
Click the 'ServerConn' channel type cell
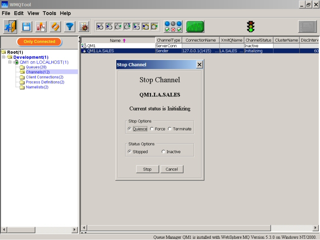point(168,46)
